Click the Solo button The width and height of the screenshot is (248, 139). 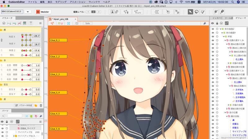[88, 23]
